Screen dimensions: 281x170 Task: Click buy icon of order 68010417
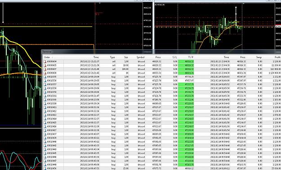point(45,131)
